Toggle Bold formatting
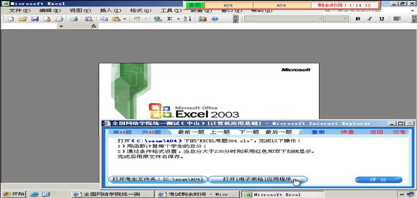 (358, 19)
